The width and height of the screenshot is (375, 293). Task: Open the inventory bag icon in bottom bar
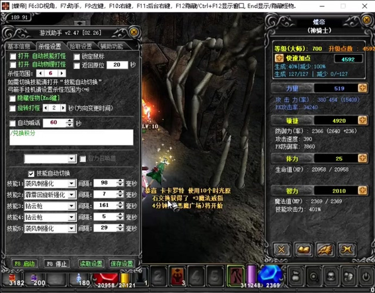coord(296,276)
